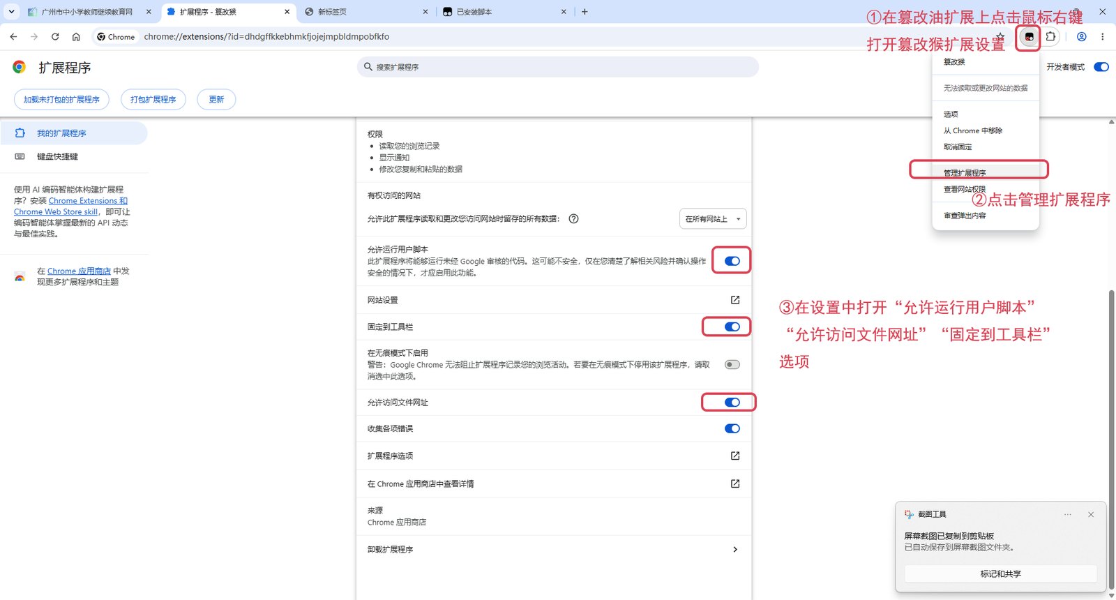Toggle 允许访问文件网址 switch
The height and width of the screenshot is (600, 1116).
pyautogui.click(x=732, y=403)
